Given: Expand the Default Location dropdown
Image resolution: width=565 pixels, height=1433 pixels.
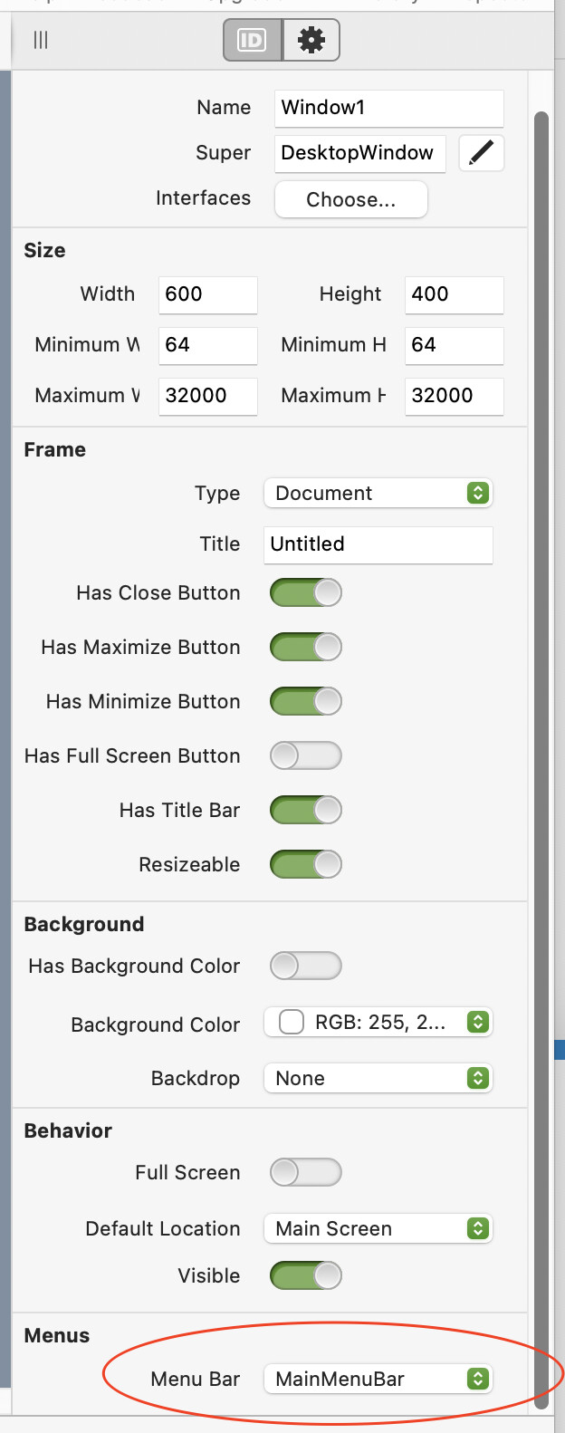Looking at the screenshot, I should click(378, 1228).
